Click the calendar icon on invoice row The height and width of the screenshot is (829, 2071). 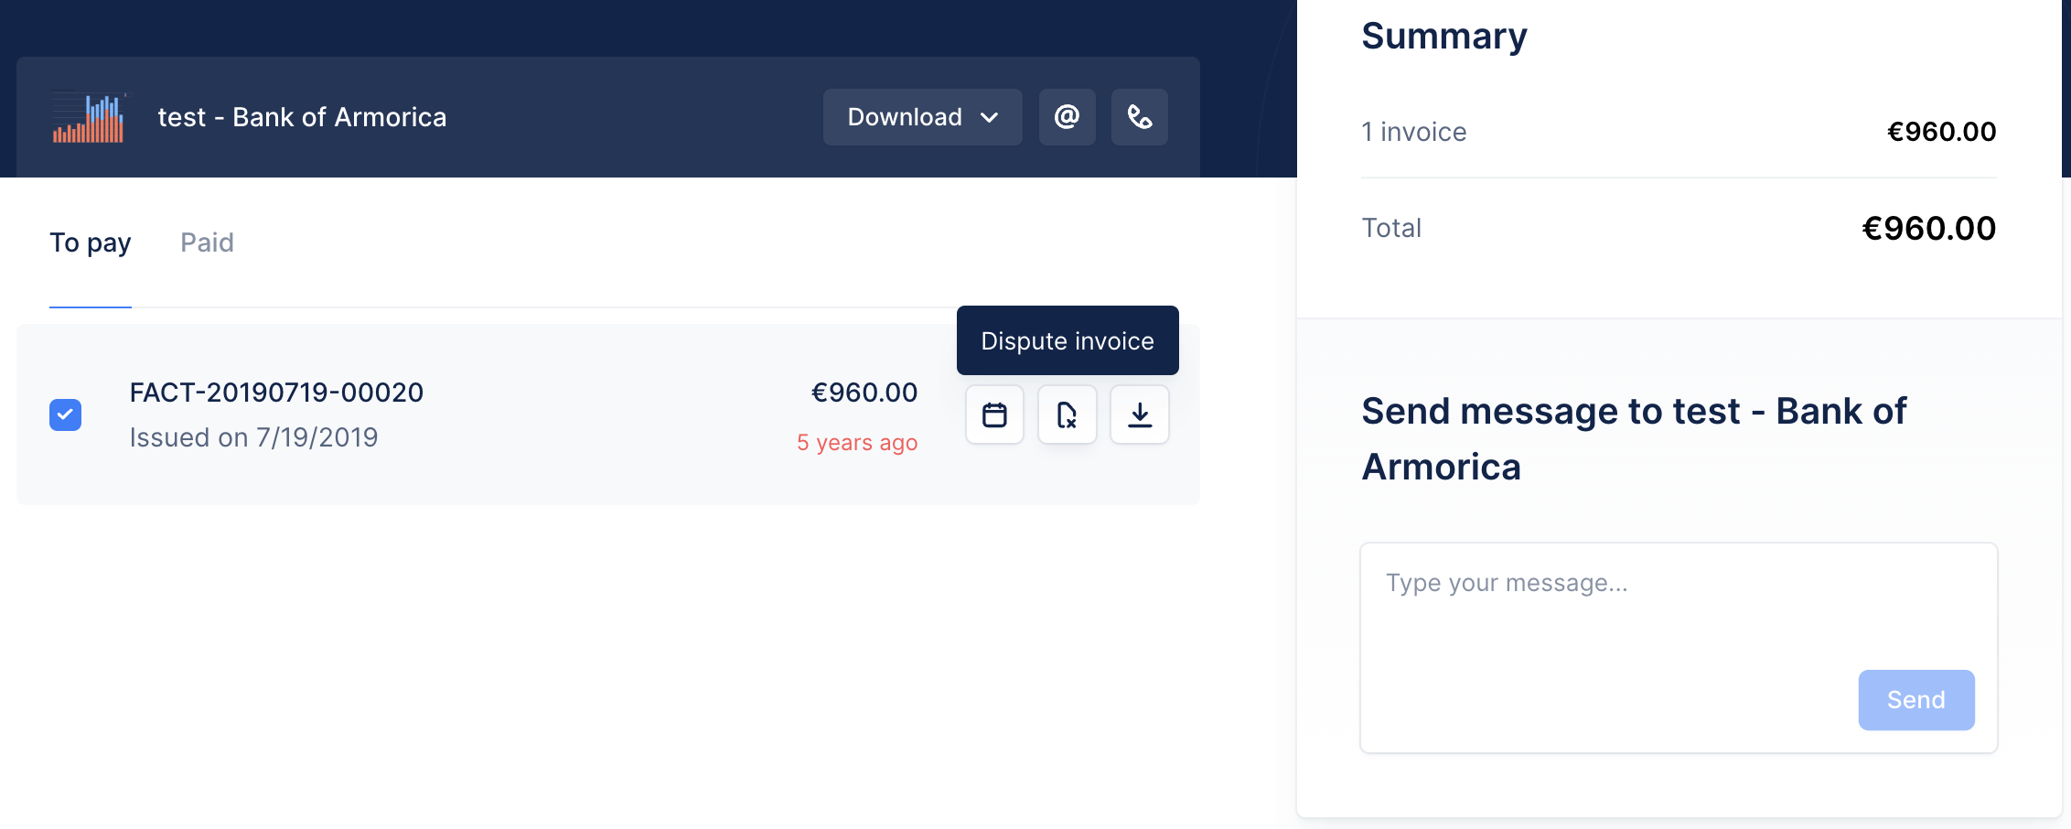point(994,415)
